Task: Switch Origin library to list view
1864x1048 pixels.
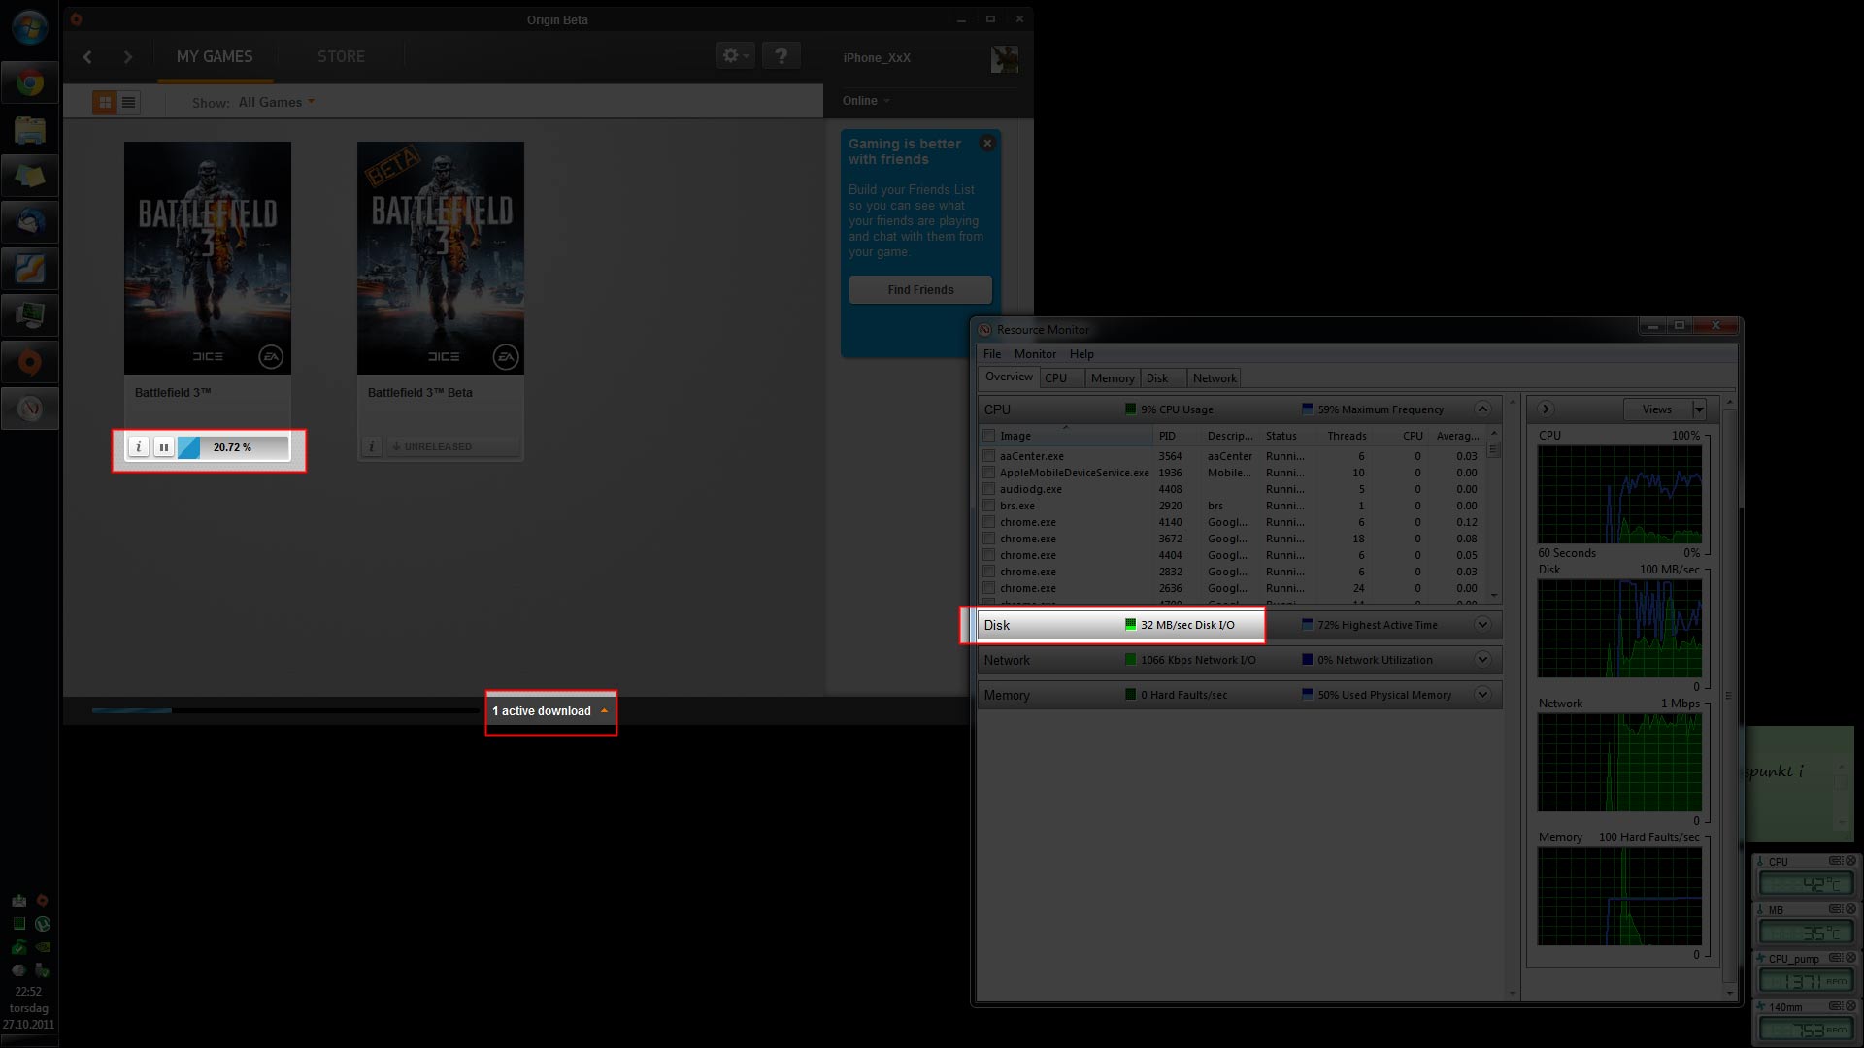Action: (x=128, y=102)
